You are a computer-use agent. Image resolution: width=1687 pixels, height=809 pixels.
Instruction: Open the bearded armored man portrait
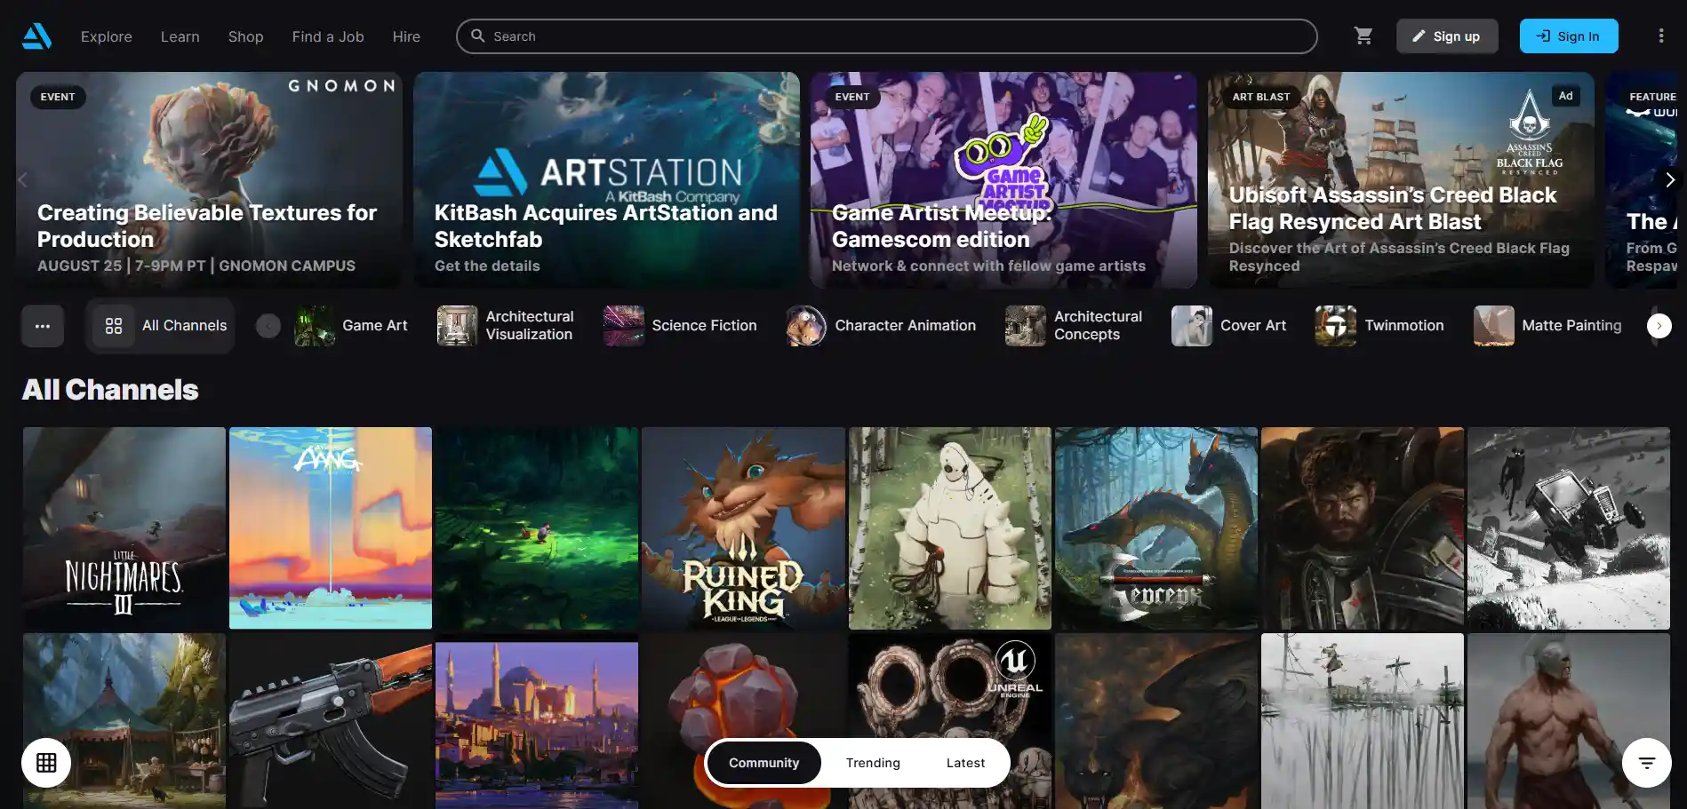1363,528
